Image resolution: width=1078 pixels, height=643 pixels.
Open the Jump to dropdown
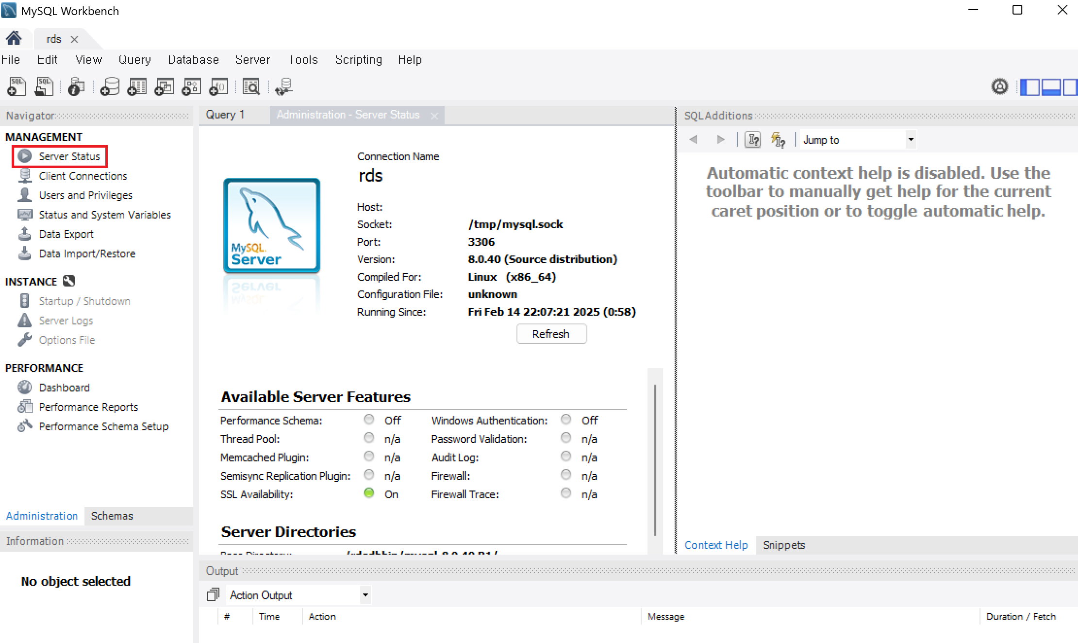911,140
